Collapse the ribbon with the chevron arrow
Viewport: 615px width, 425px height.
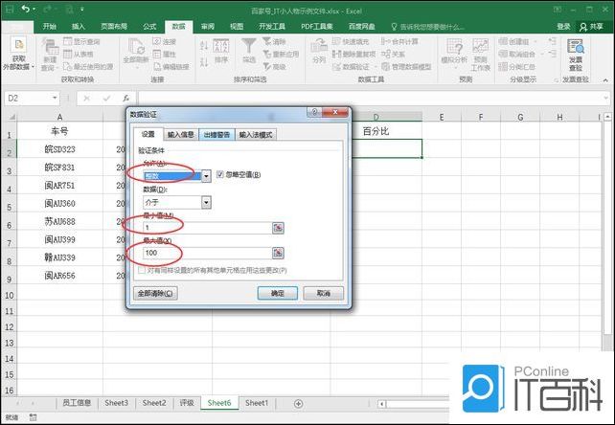605,79
